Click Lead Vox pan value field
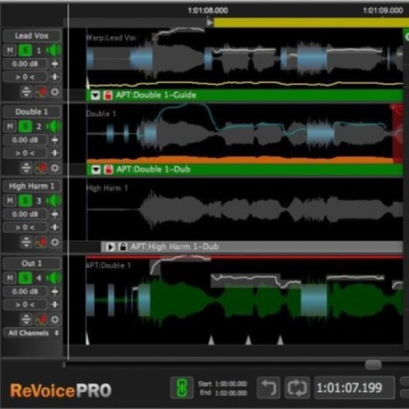 pos(25,77)
